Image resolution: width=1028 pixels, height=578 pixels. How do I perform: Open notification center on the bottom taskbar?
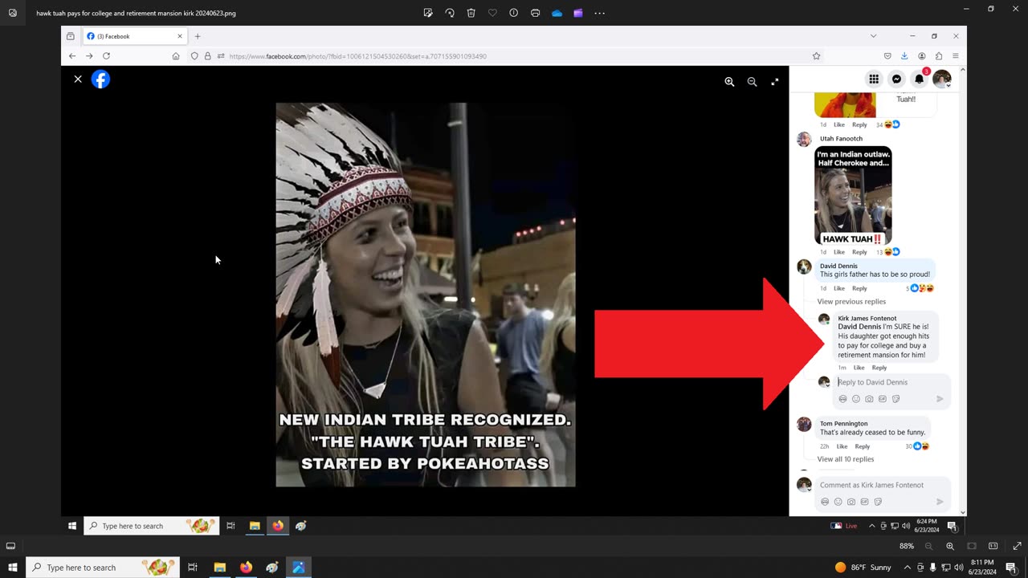pyautogui.click(x=1011, y=568)
